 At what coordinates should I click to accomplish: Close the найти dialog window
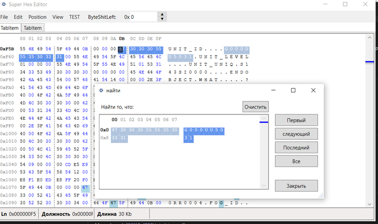[313, 91]
